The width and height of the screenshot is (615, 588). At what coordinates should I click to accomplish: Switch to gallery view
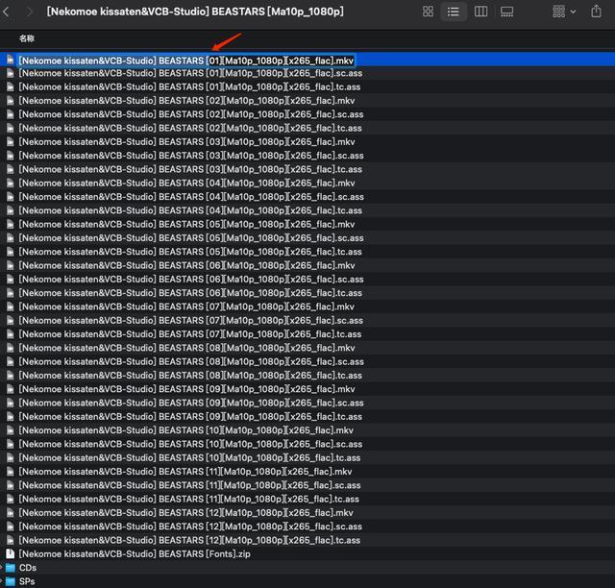point(506,12)
